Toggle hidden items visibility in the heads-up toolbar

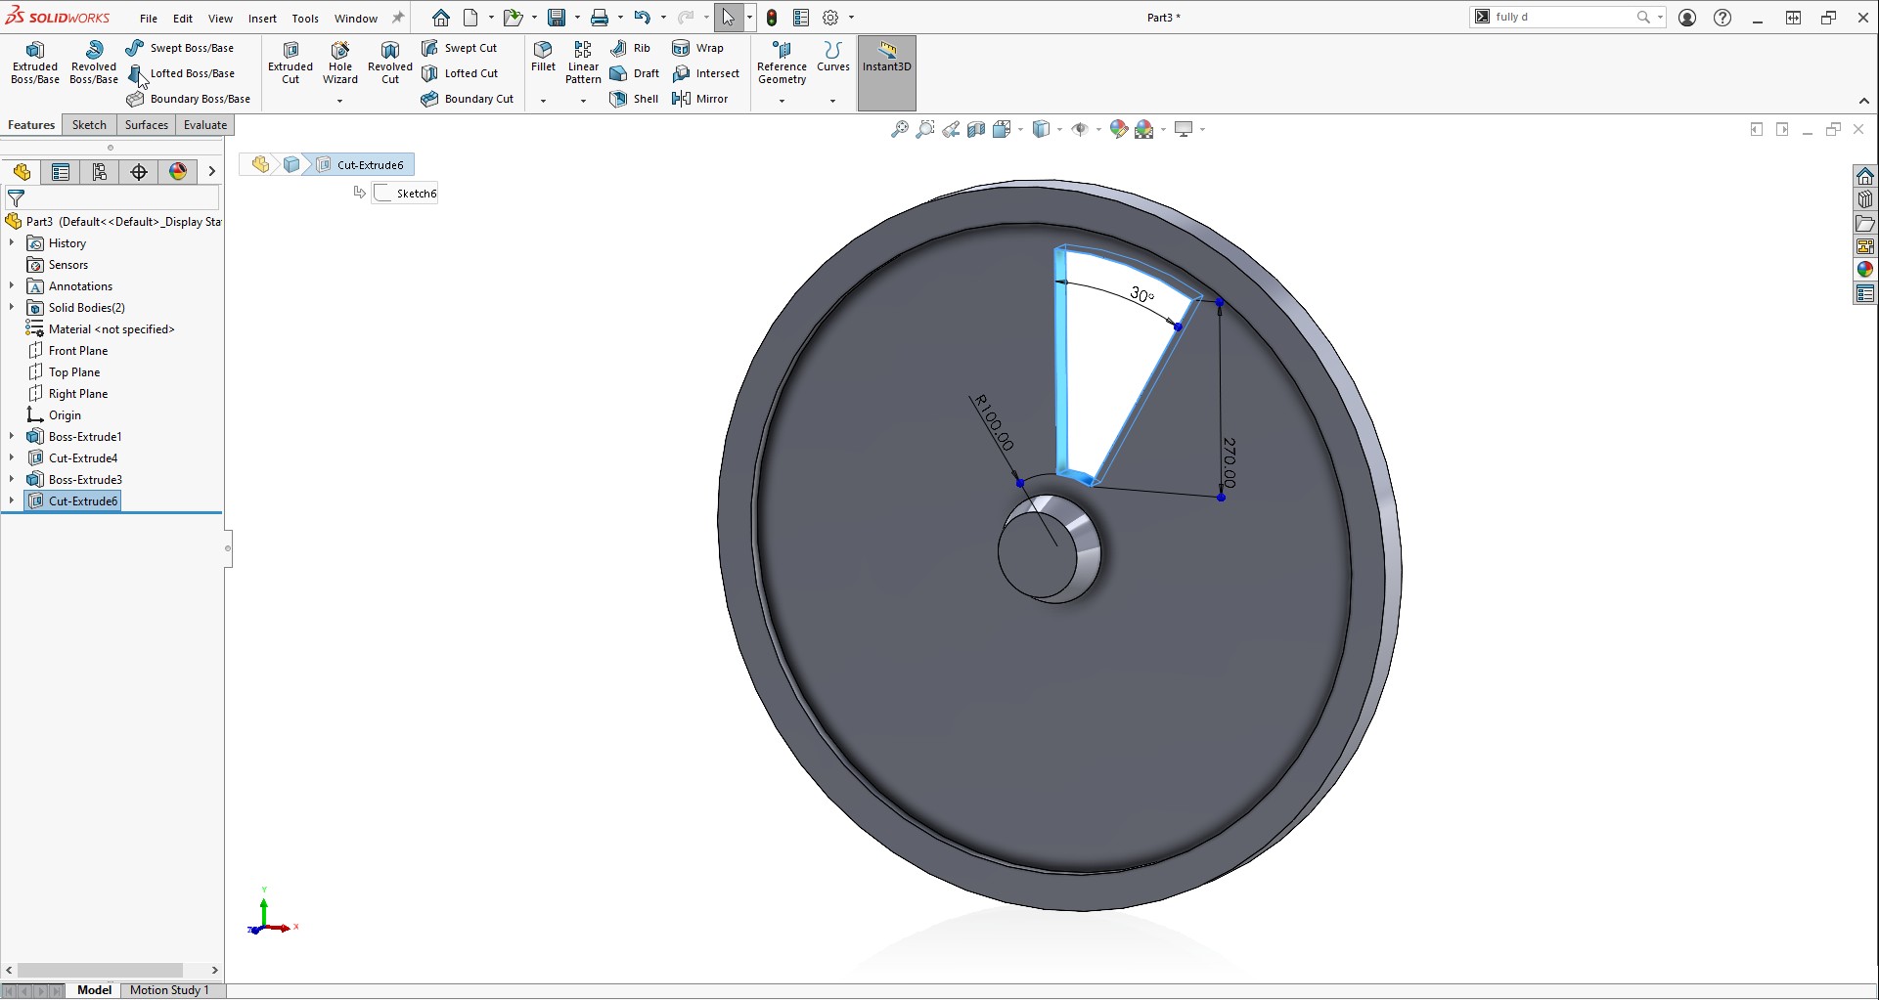[1080, 128]
